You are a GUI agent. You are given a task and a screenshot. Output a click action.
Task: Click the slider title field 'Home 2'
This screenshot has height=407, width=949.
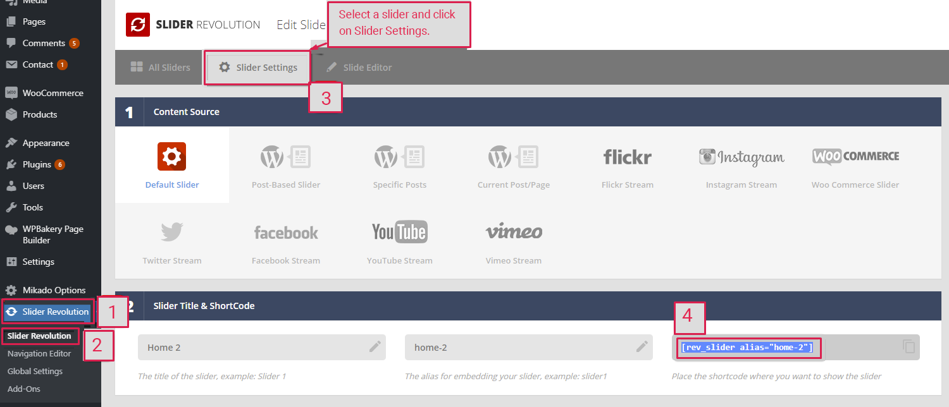(x=262, y=347)
